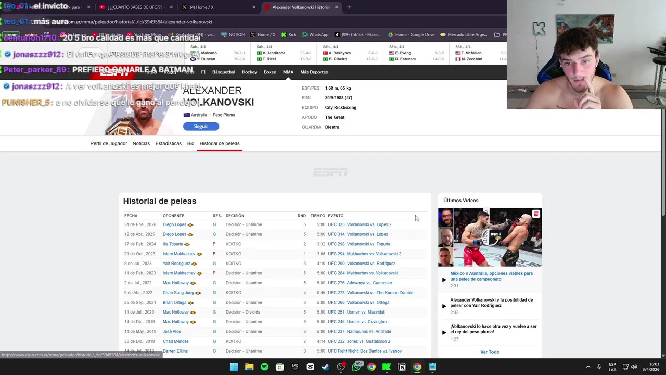The image size is (666, 375).
Task: Select Historial de peleas tab
Action: pyautogui.click(x=220, y=143)
